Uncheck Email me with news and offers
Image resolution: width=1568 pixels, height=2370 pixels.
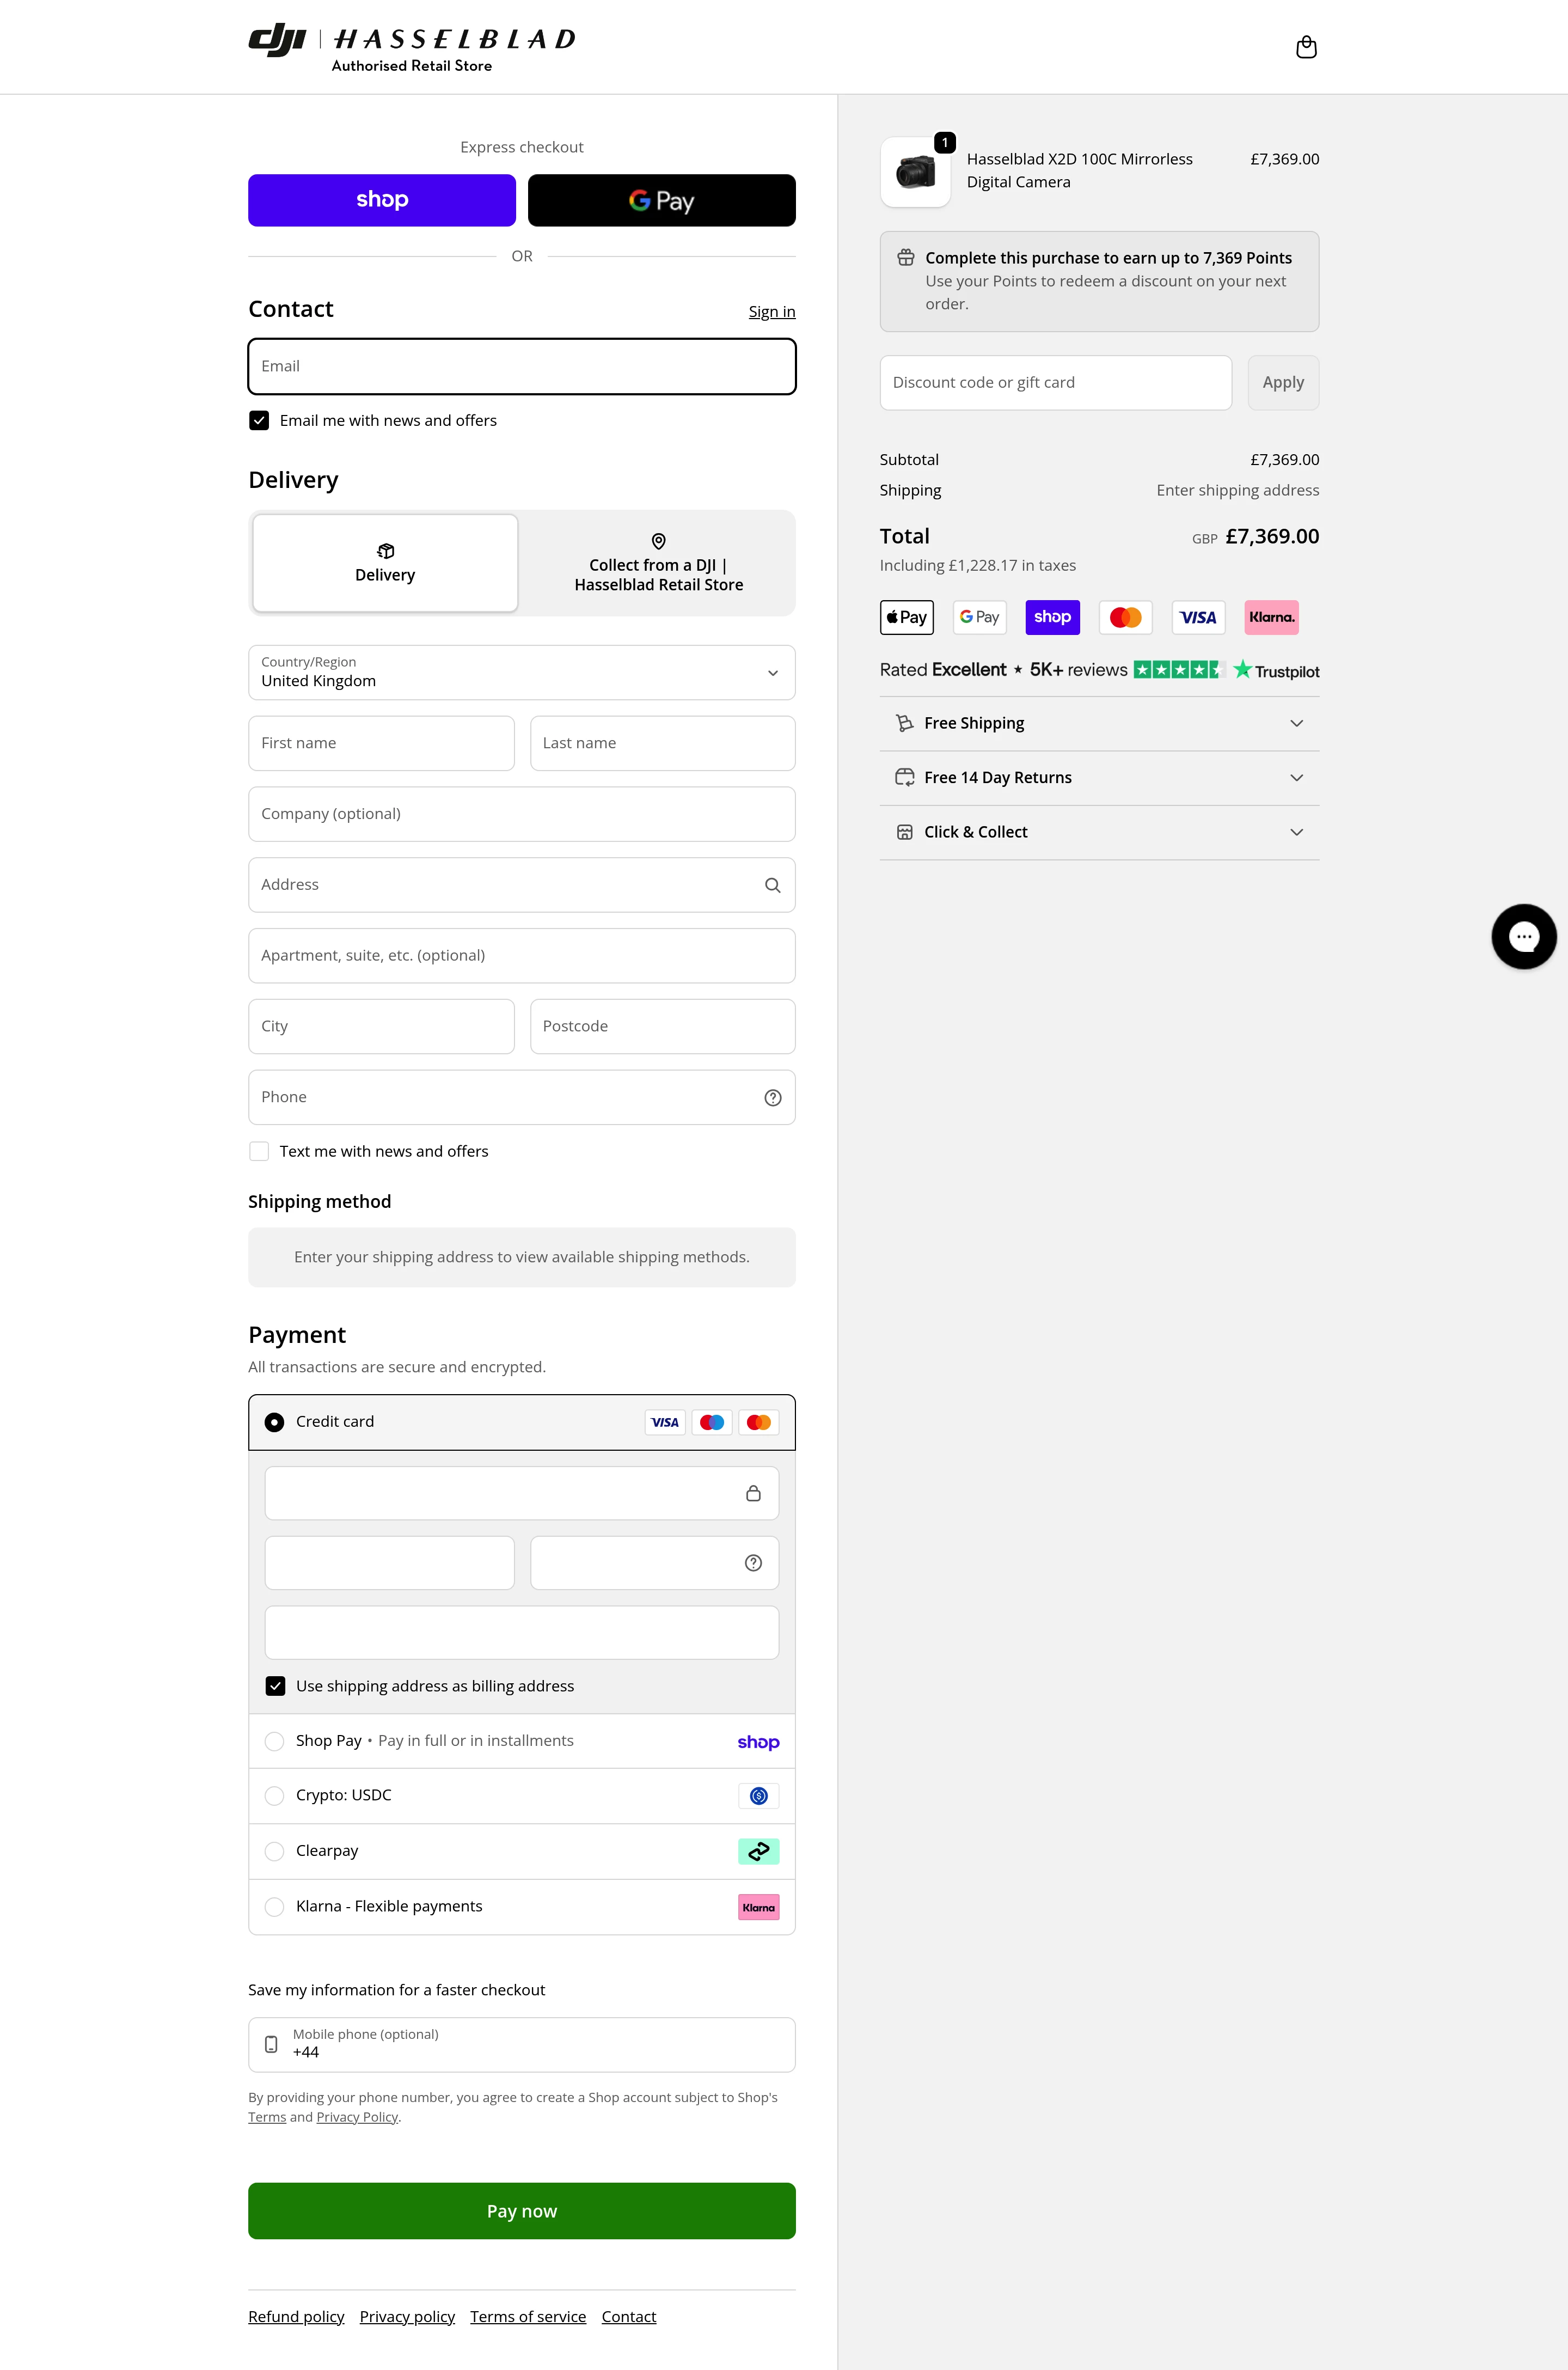click(259, 420)
